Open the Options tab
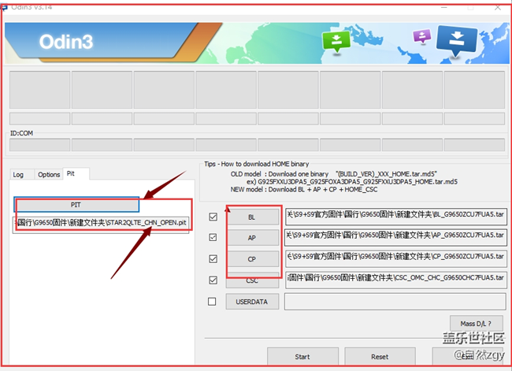This screenshot has width=512, height=371. click(49, 174)
